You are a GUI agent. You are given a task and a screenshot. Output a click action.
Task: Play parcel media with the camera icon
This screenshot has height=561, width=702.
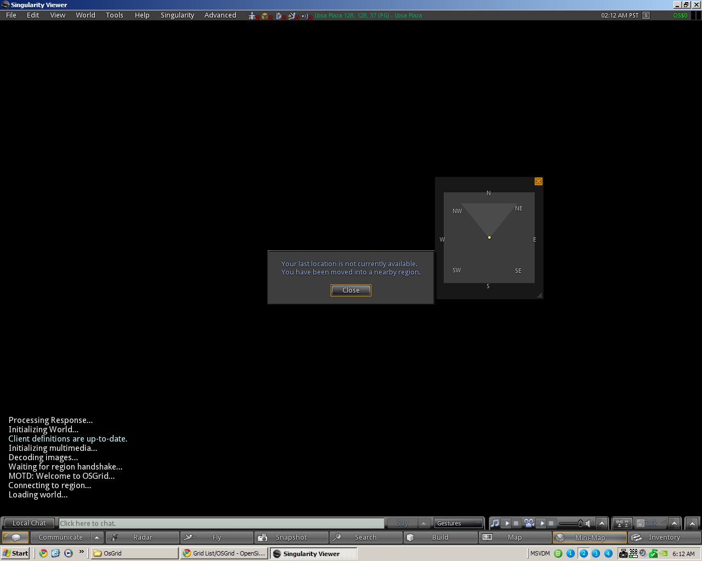pyautogui.click(x=529, y=523)
